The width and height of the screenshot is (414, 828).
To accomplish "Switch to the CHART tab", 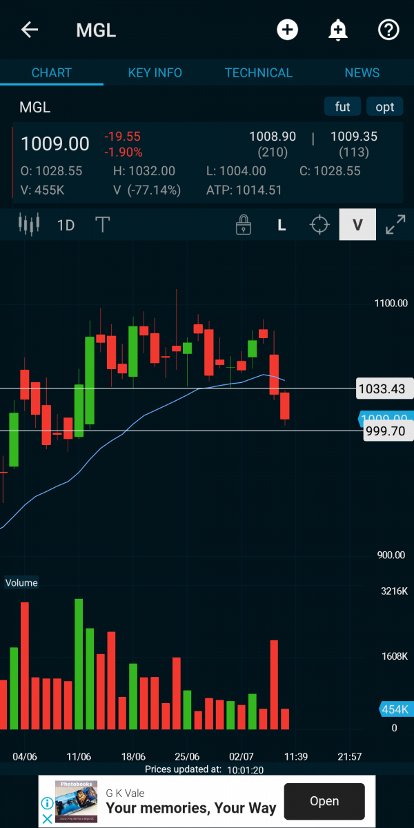I will [52, 72].
